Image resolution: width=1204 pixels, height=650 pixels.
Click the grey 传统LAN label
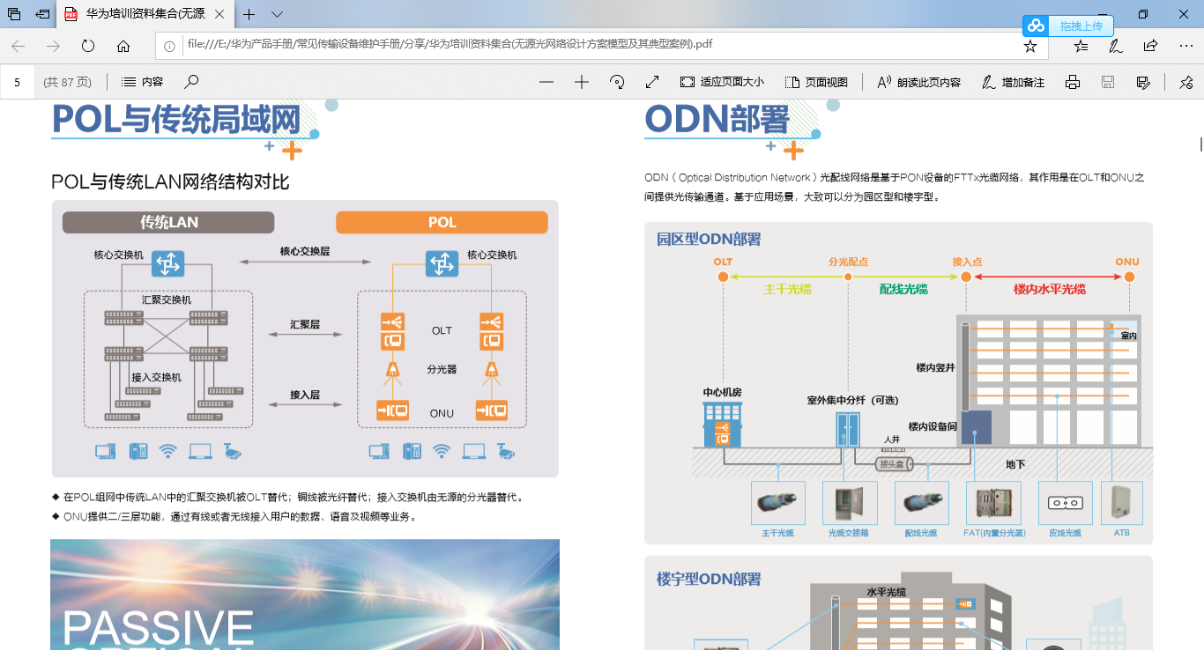[x=168, y=222]
